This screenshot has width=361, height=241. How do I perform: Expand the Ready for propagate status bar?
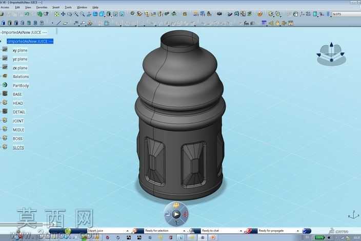[x=297, y=231]
